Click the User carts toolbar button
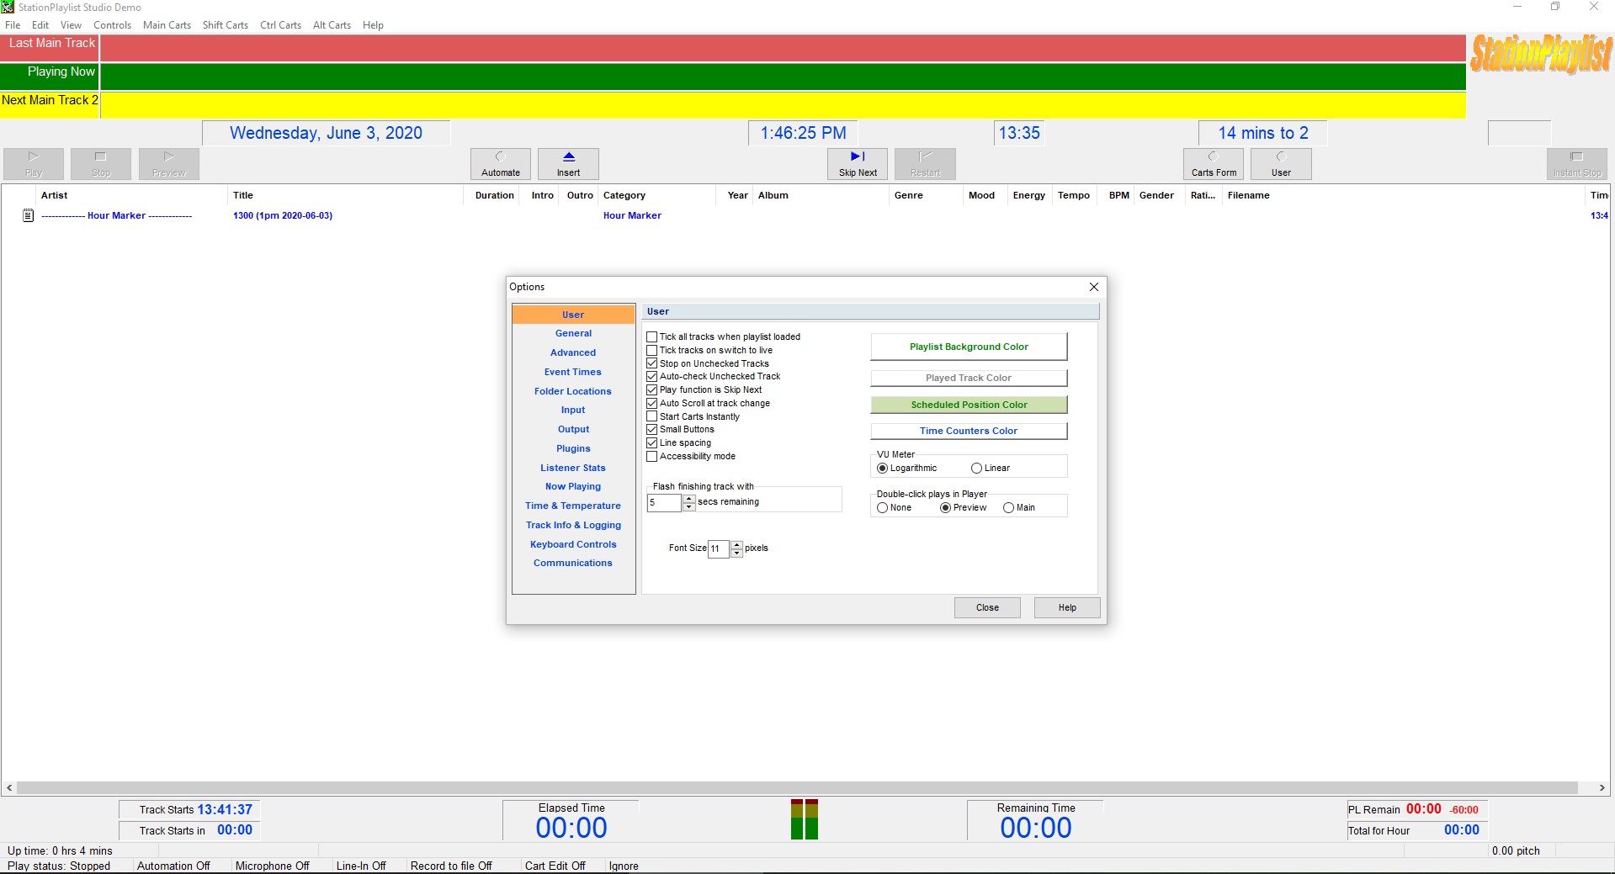The width and height of the screenshot is (1615, 874). click(x=1280, y=163)
